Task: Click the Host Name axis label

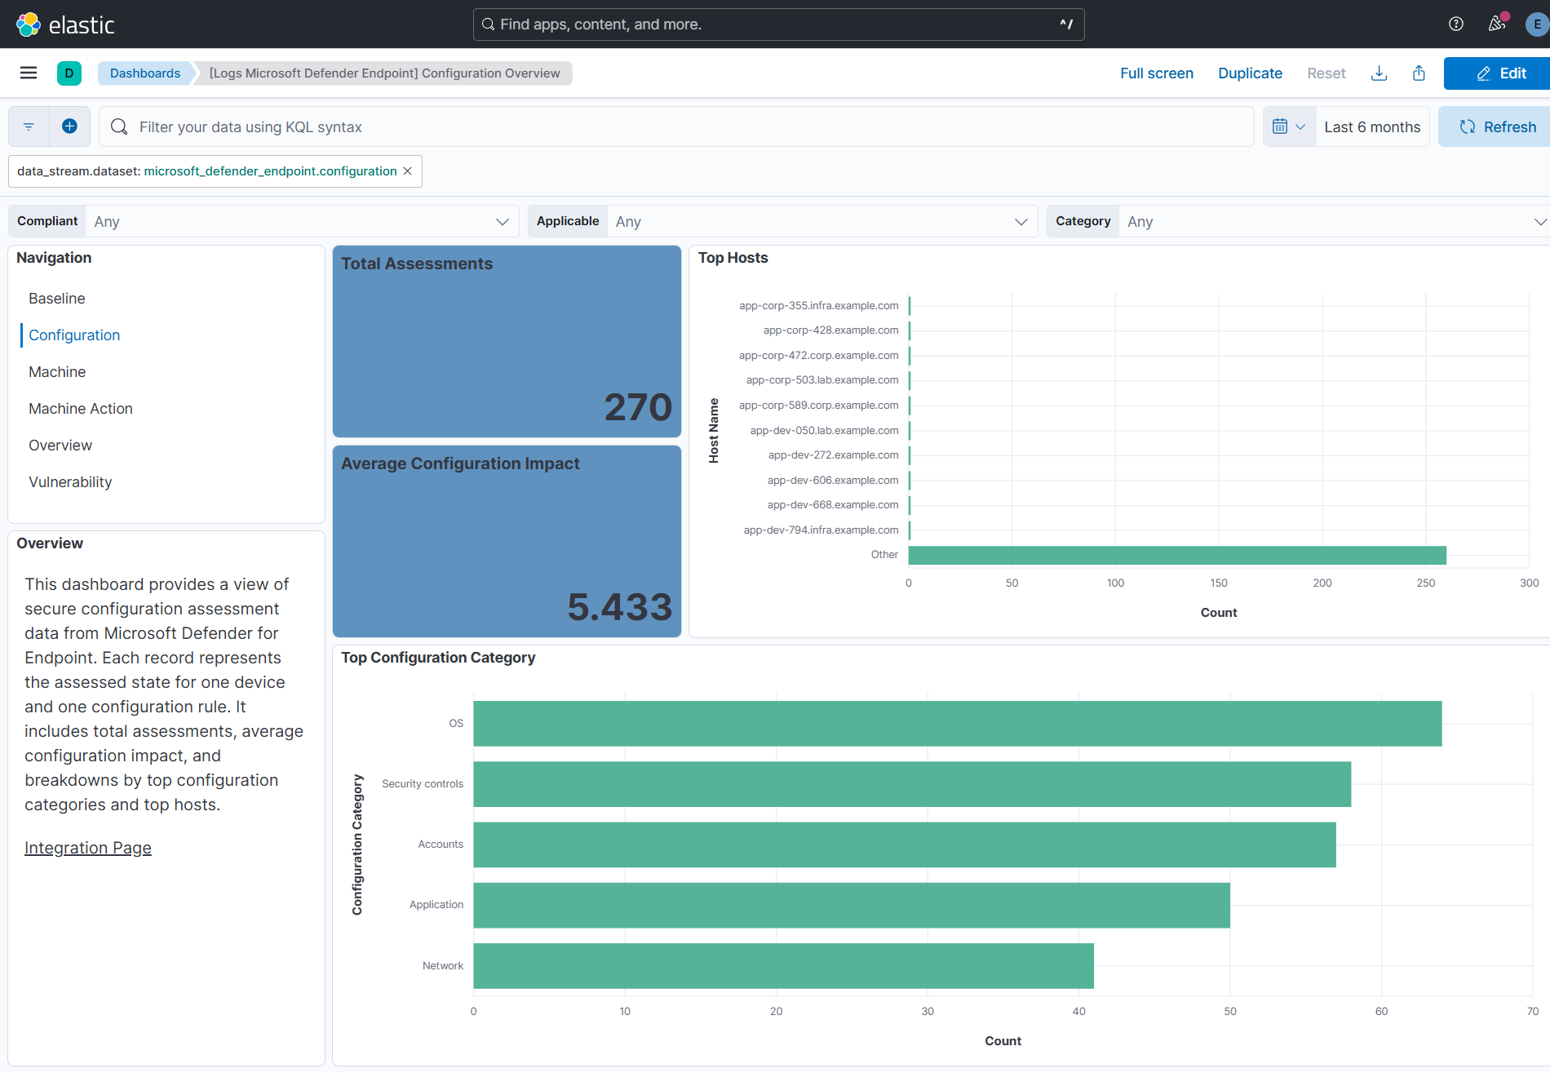Action: pos(714,431)
